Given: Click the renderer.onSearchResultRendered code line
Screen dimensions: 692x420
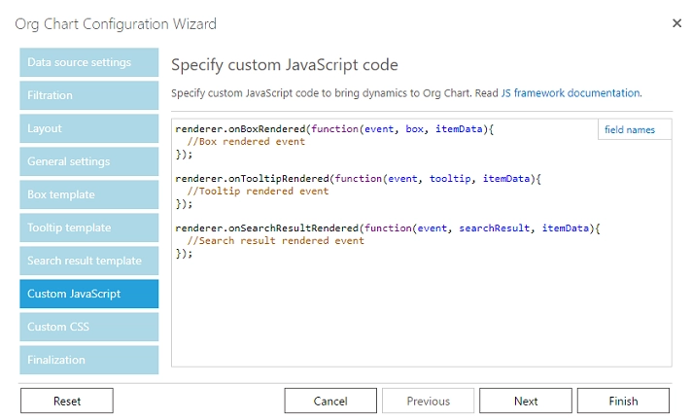Looking at the screenshot, I should click(x=388, y=227).
